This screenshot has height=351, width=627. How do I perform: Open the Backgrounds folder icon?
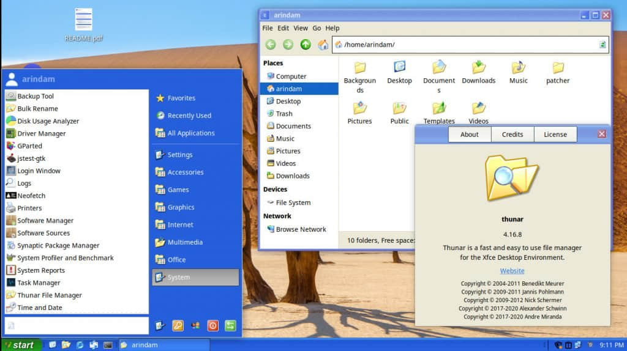(360, 67)
